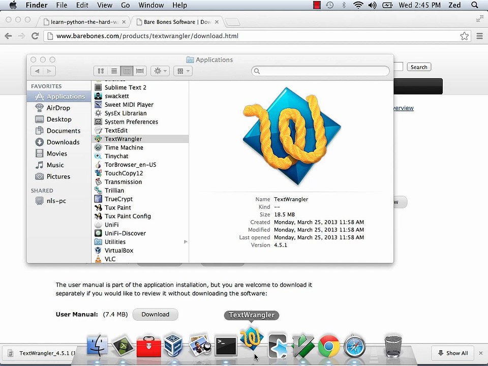Select VirtualBox in Applications list
The width and height of the screenshot is (488, 366).
coord(140,250)
